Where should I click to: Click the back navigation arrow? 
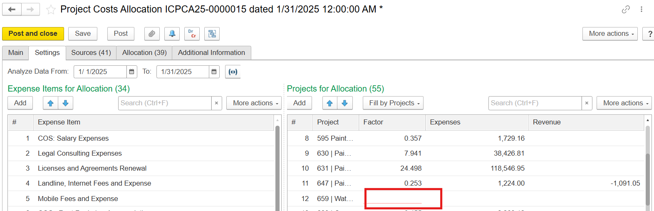(12, 9)
